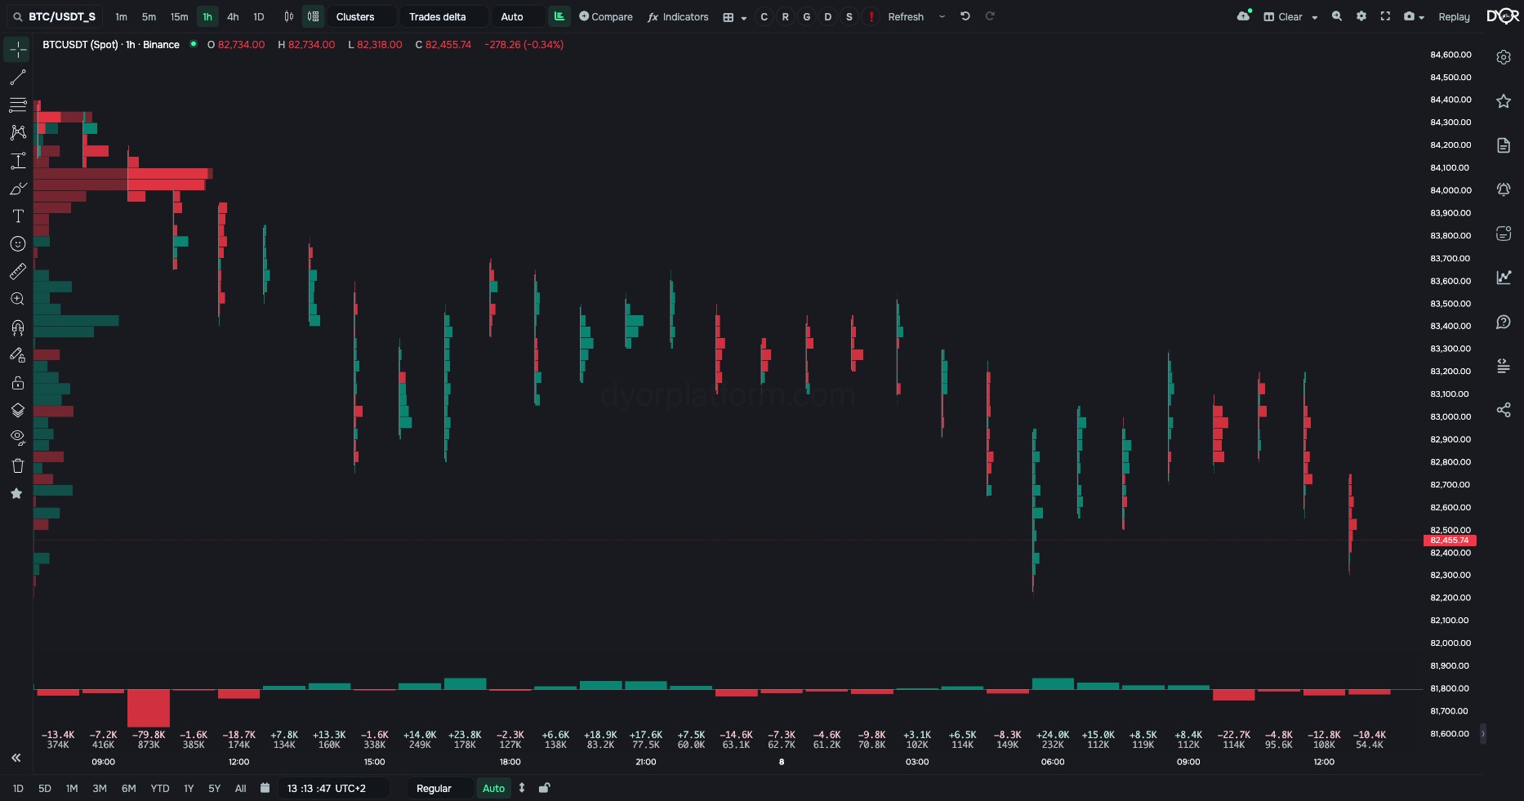This screenshot has width=1524, height=801.
Task: Expand the Refresh interval chevron
Action: pyautogui.click(x=942, y=16)
